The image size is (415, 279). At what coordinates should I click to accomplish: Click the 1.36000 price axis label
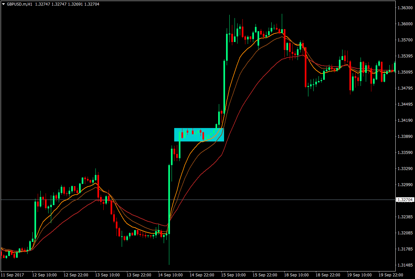tap(405, 24)
